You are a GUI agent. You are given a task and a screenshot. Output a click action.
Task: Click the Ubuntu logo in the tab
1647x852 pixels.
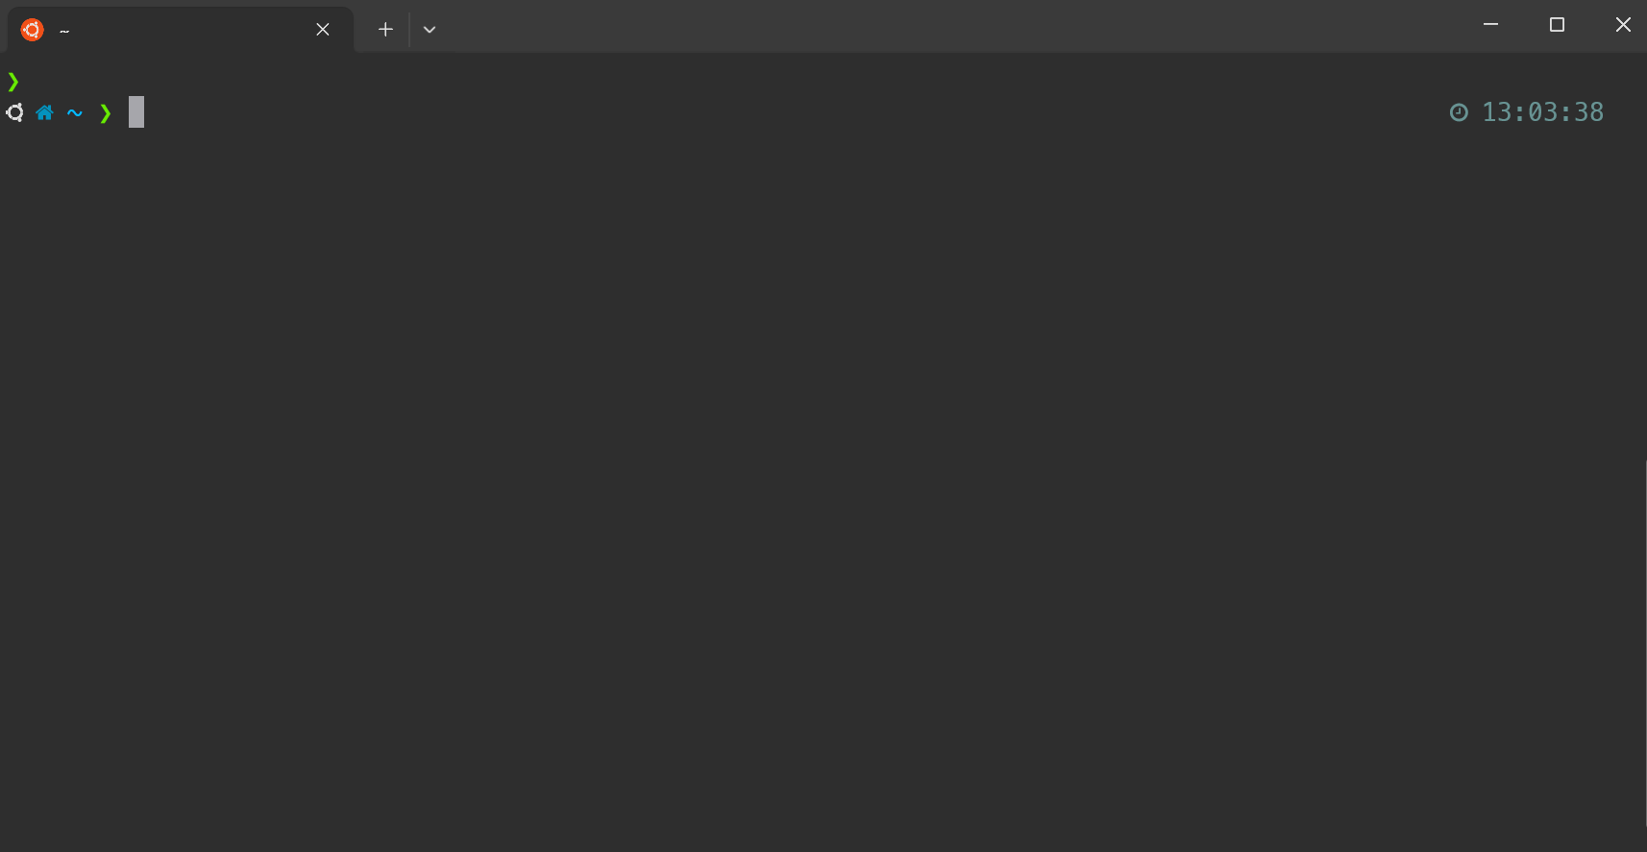tap(32, 30)
